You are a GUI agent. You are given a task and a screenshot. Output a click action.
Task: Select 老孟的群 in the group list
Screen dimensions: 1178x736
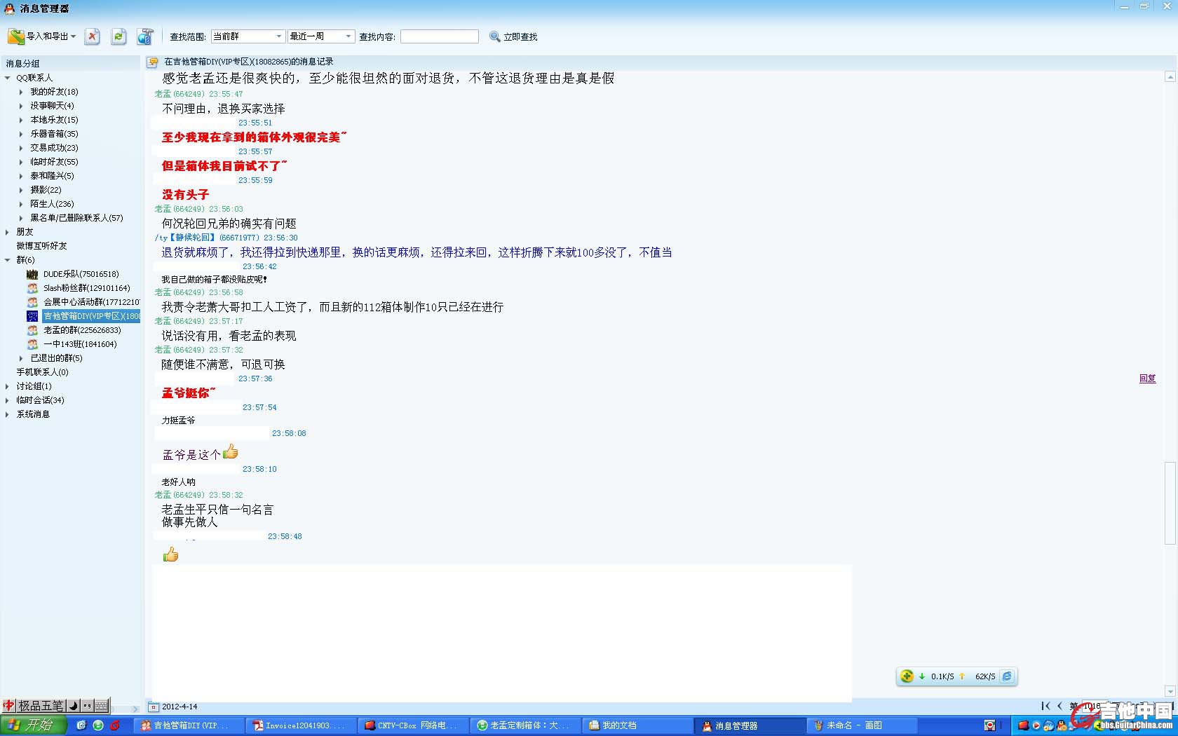[81, 330]
